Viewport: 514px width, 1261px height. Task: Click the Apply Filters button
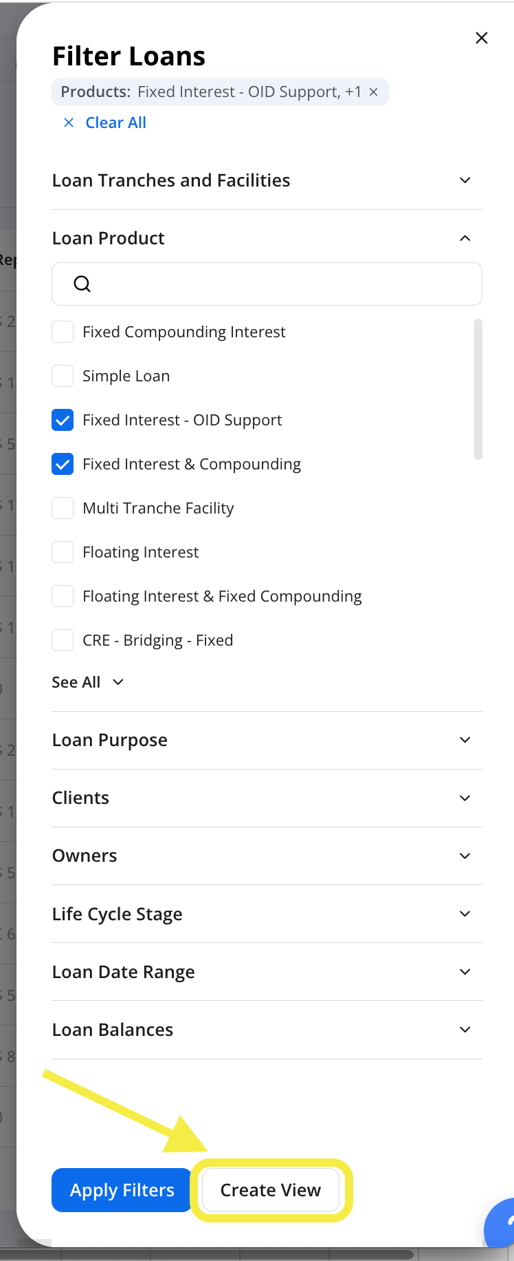(122, 1190)
